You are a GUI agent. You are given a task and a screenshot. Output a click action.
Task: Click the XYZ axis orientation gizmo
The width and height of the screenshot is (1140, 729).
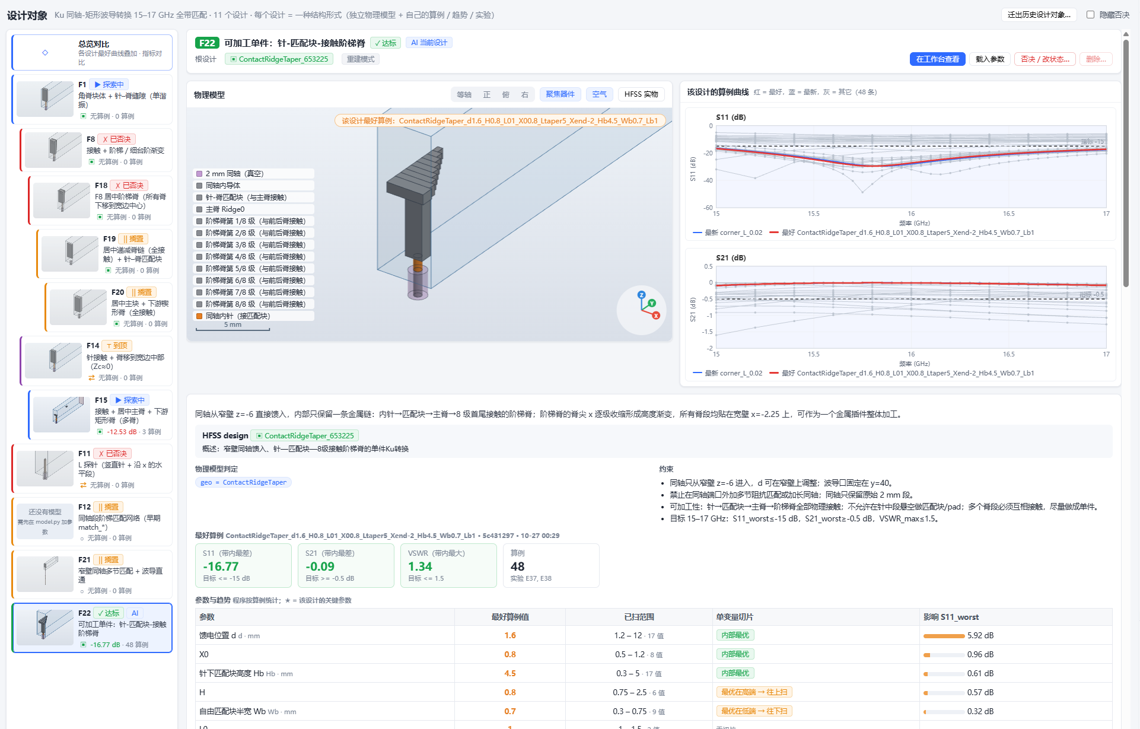641,310
